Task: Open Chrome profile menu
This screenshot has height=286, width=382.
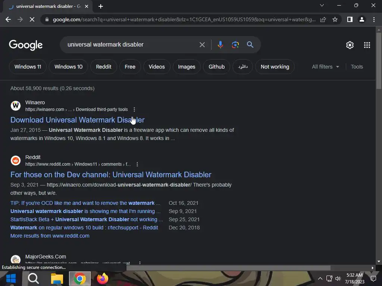Action: (362, 19)
